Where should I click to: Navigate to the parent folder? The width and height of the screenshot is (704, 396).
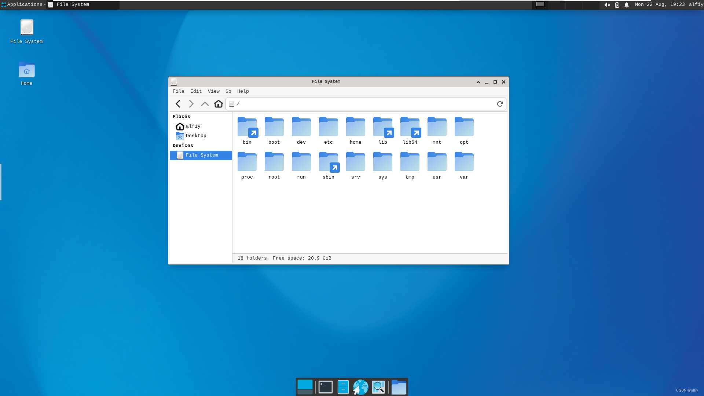[x=205, y=104]
